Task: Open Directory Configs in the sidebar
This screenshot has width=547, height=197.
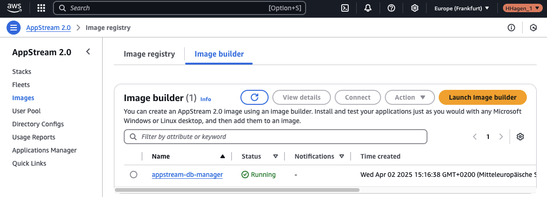Action: pyautogui.click(x=38, y=124)
